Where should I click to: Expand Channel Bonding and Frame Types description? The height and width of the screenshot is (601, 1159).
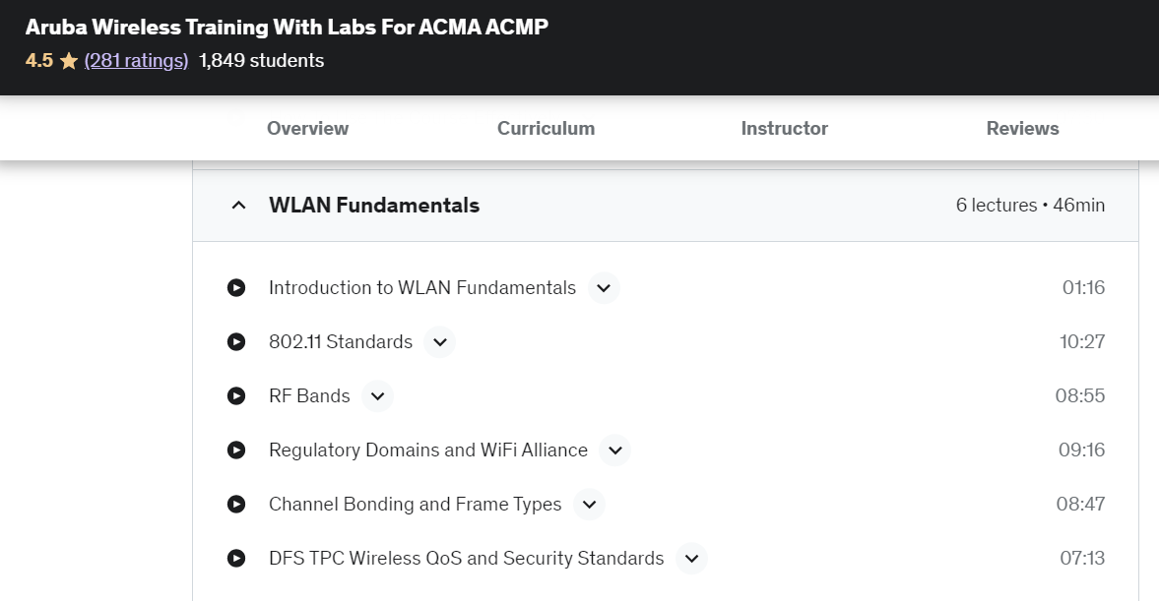point(589,505)
